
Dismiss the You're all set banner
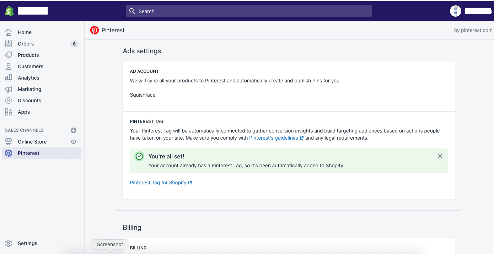[x=440, y=156]
